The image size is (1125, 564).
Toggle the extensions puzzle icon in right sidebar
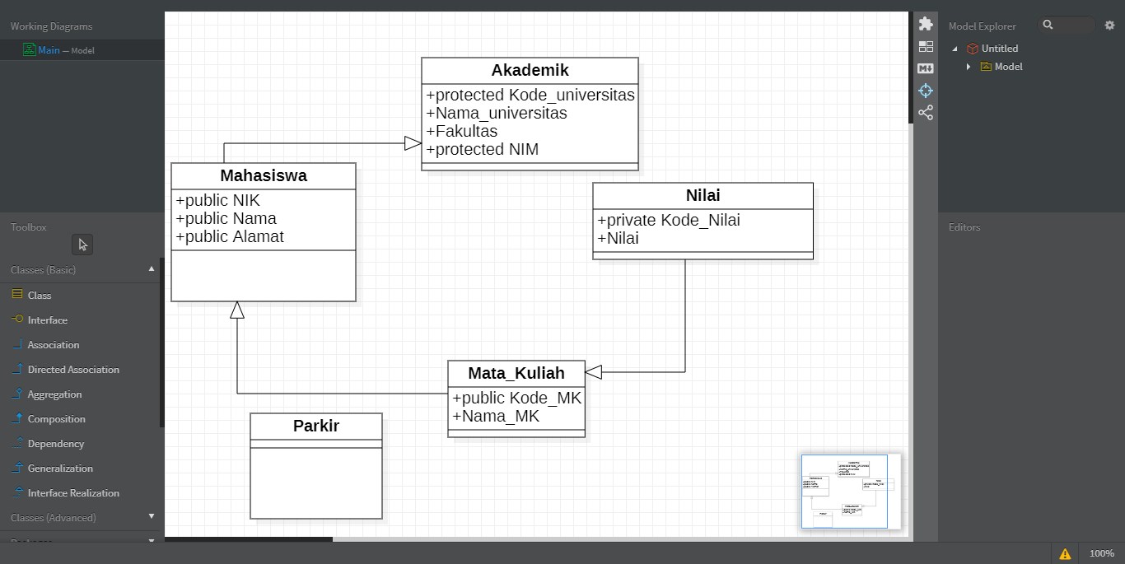(926, 24)
